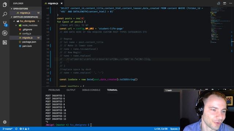
Task: Click 'POST INSERTED 13' terminal line
Action: [56, 119]
